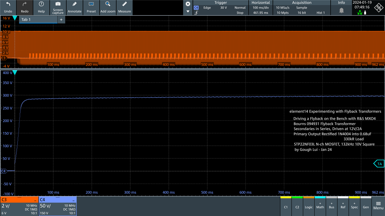Minimize the C3 channel settings box
The image size is (385, 216).
click(x=35, y=200)
